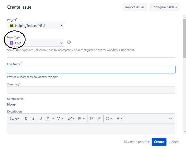Click the "Create issue" dialog heading
Screen dimensions: 186x149
pos(19,7)
